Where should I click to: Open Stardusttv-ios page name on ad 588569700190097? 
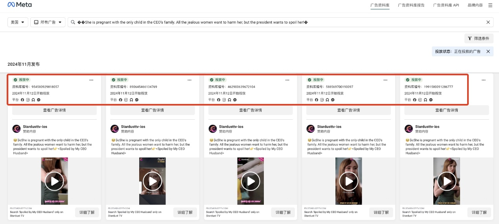coord(329,127)
